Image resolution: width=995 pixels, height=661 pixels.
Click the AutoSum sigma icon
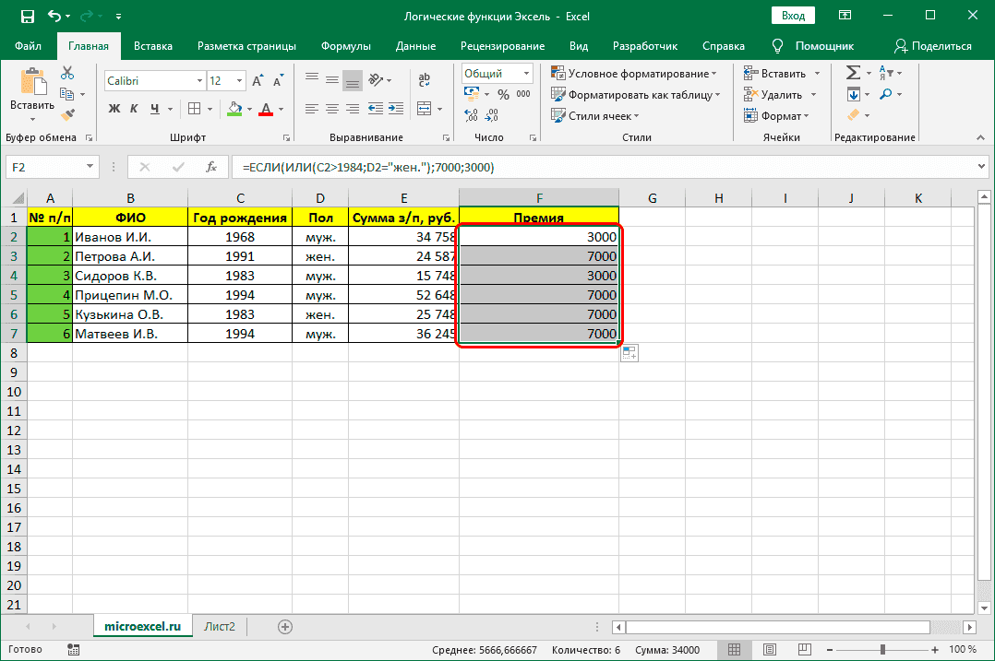click(853, 74)
